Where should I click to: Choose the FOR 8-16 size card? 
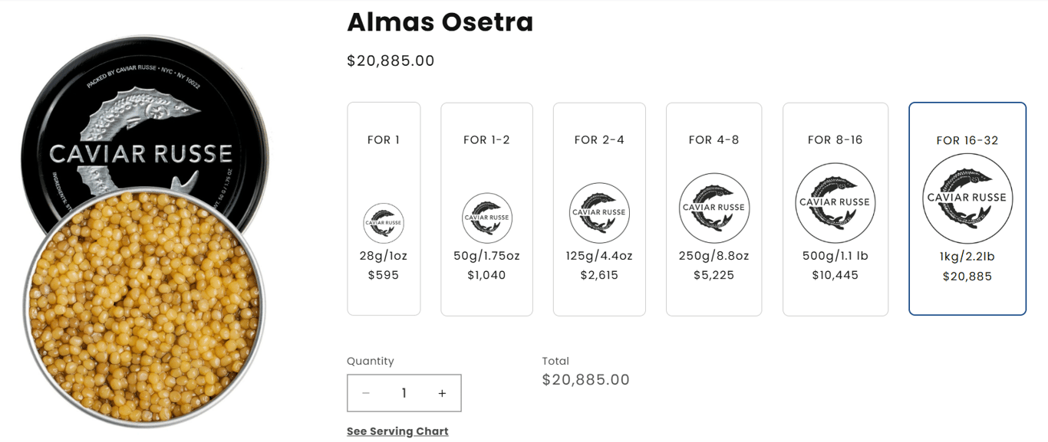coord(835,139)
